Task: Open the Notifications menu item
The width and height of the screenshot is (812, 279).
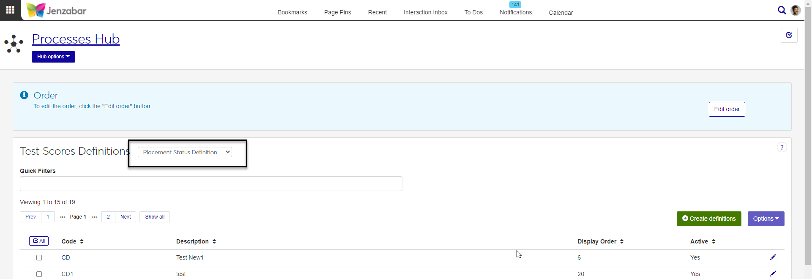Action: click(515, 12)
